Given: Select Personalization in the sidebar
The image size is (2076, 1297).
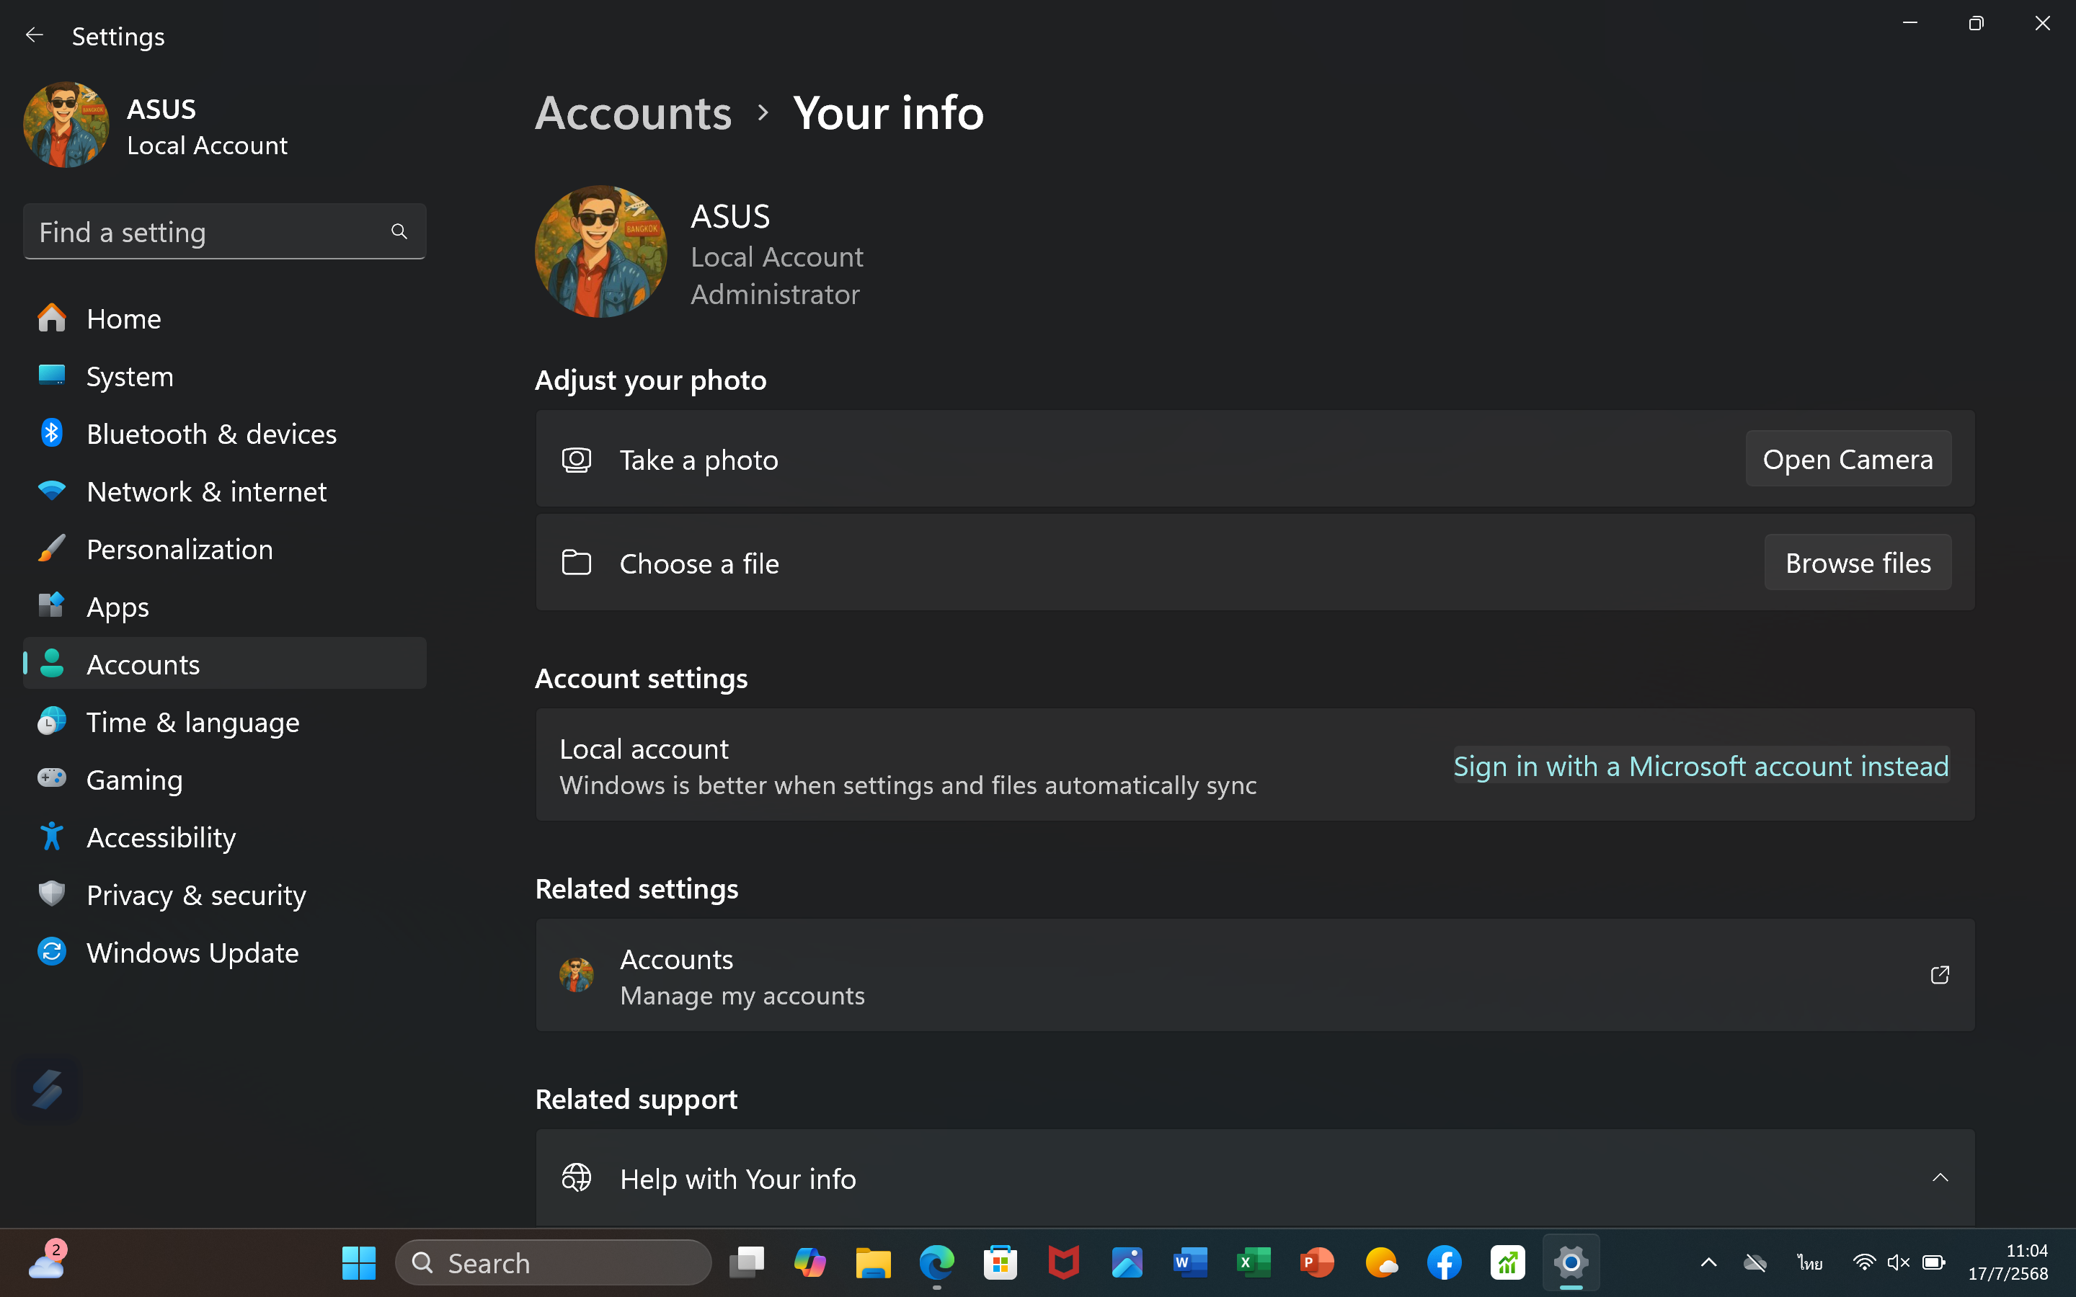Looking at the screenshot, I should click(225, 549).
